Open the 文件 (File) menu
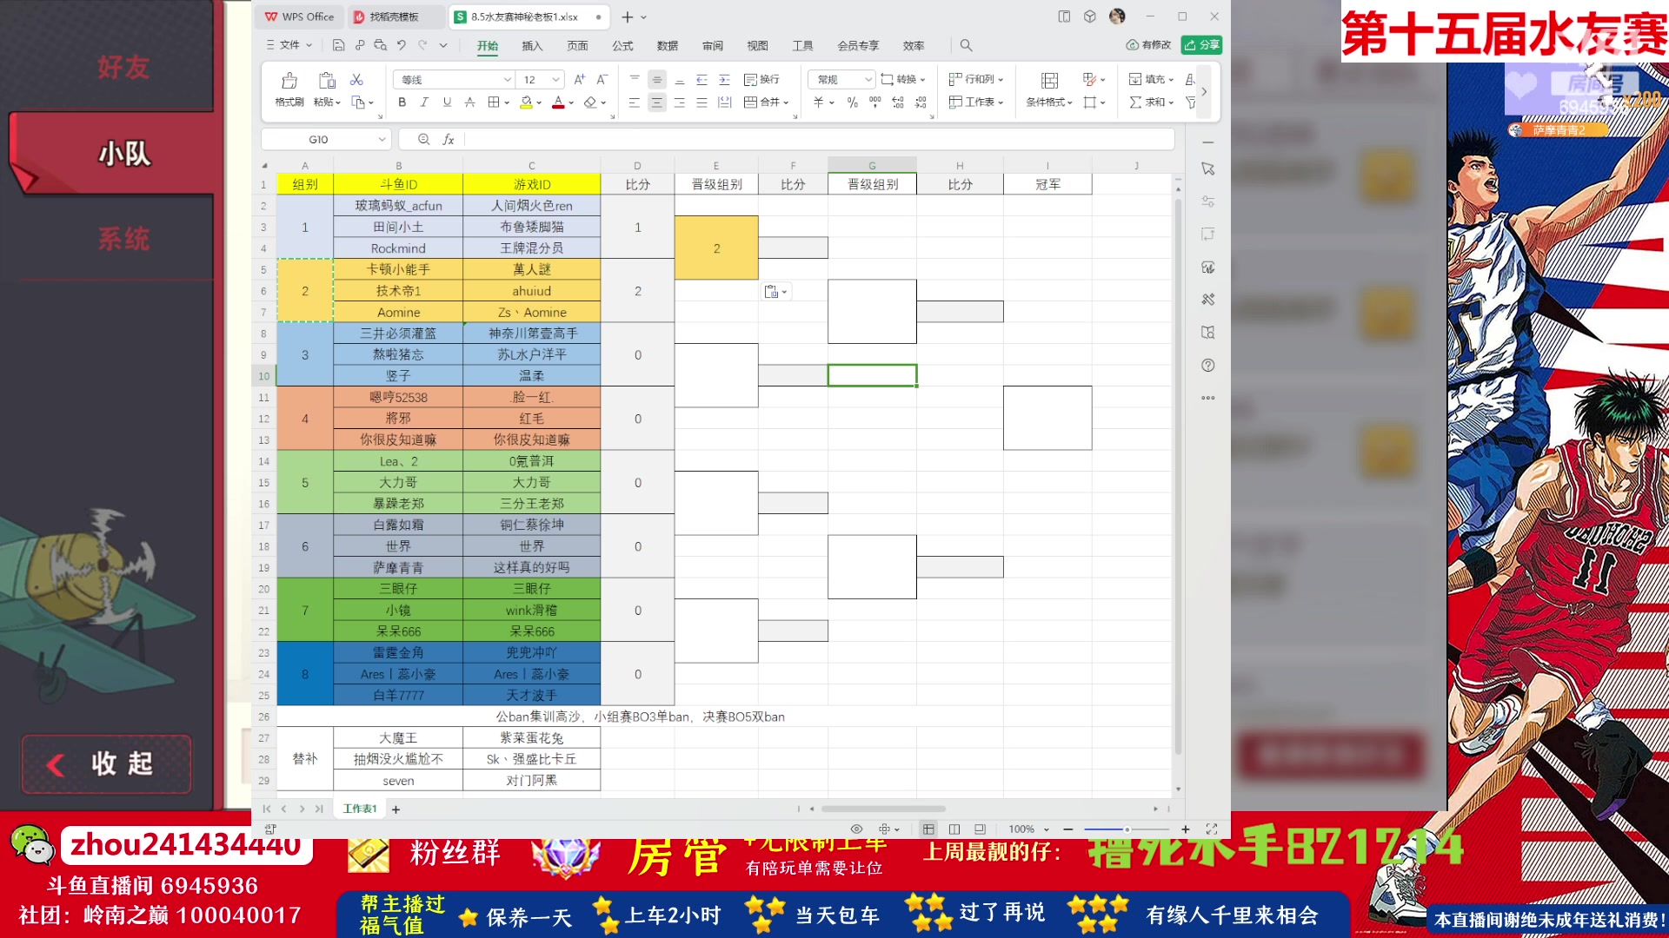Image resolution: width=1669 pixels, height=938 pixels. pyautogui.click(x=289, y=45)
